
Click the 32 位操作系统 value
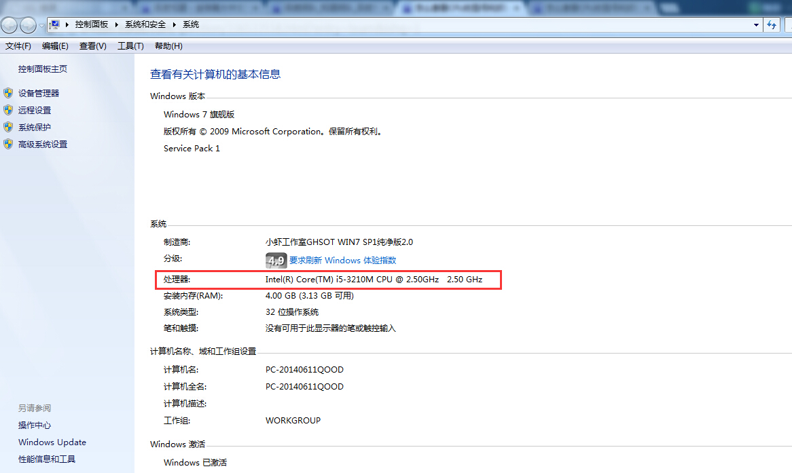(x=292, y=312)
